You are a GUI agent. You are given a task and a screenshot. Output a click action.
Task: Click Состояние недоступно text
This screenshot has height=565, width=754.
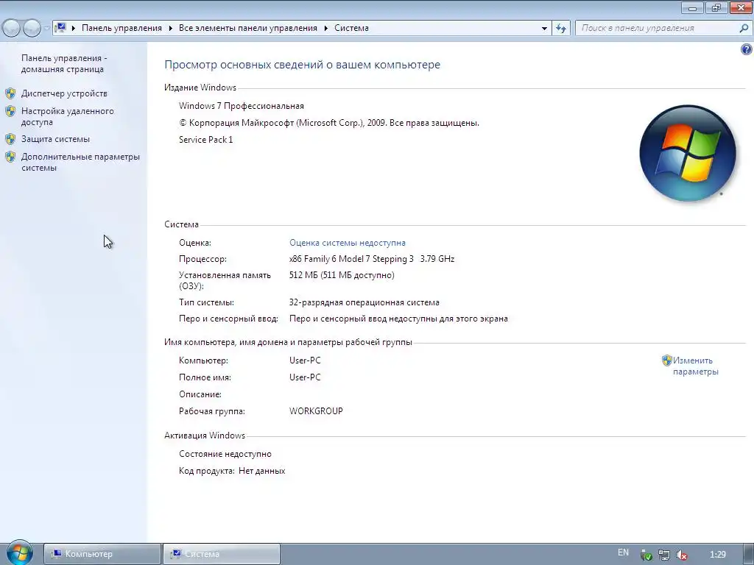(225, 453)
